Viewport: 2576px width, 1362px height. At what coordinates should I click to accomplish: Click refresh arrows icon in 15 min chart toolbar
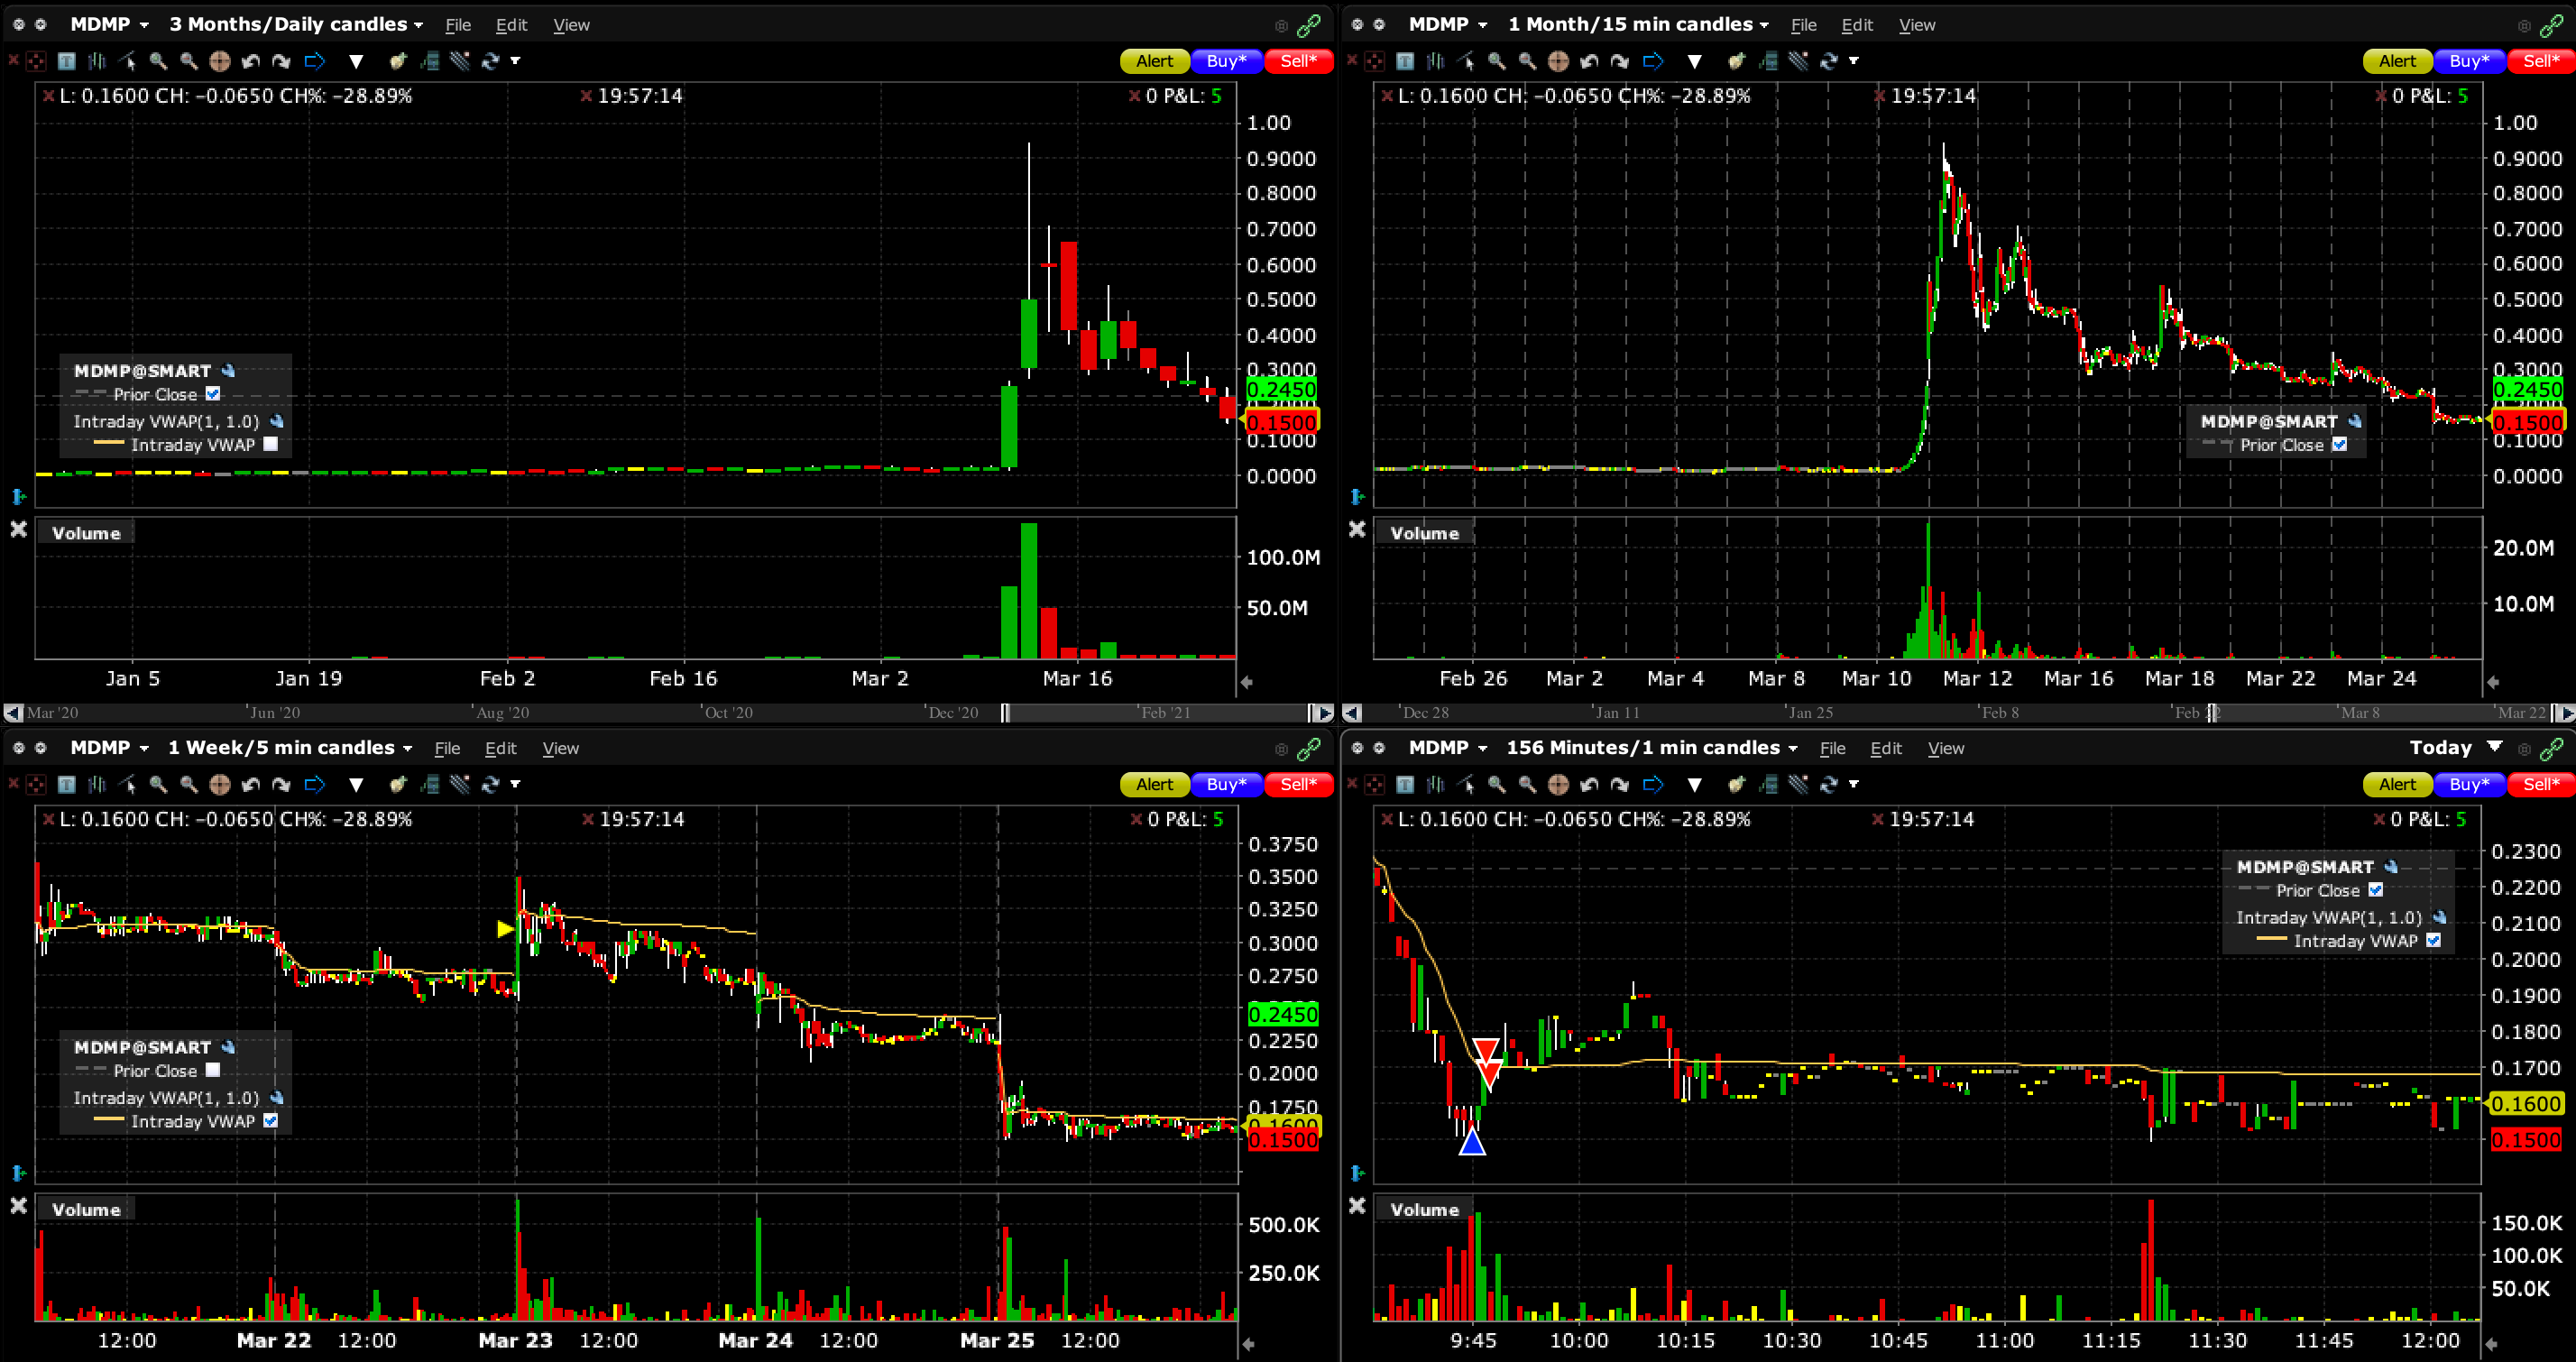[x=1829, y=61]
